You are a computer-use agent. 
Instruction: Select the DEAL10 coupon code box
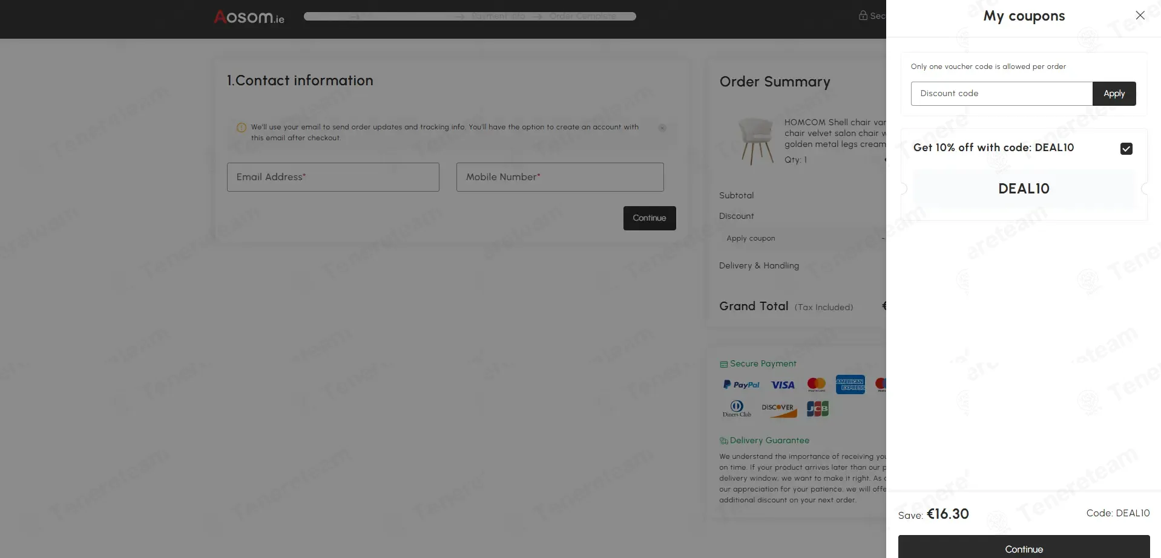tap(1024, 189)
